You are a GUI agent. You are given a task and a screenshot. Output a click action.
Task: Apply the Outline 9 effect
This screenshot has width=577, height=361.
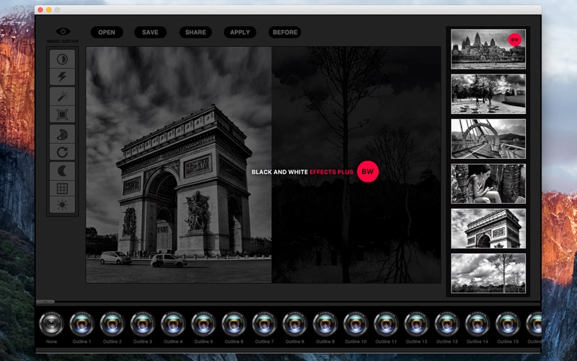click(x=325, y=323)
